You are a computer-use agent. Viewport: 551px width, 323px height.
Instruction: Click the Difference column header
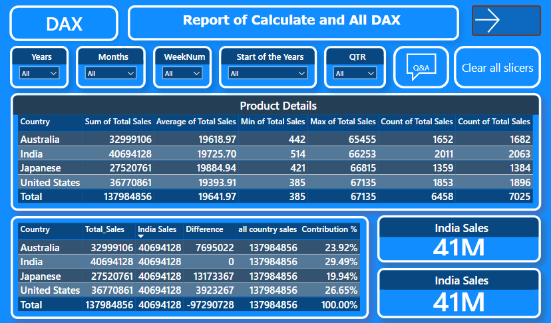click(204, 229)
